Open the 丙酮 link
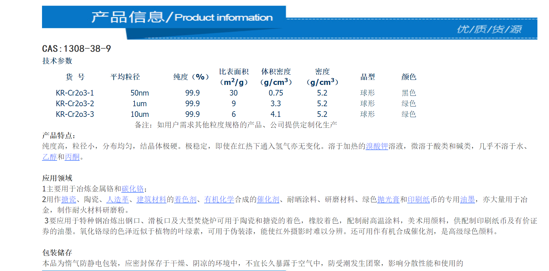The image size is (549, 271). tap(72, 157)
